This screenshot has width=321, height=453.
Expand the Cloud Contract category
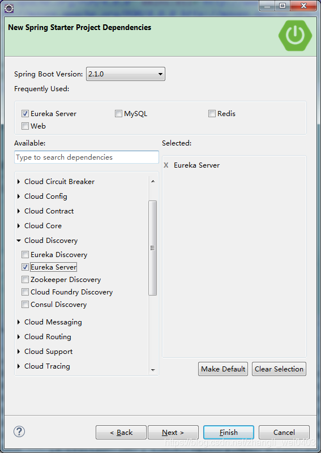click(19, 211)
